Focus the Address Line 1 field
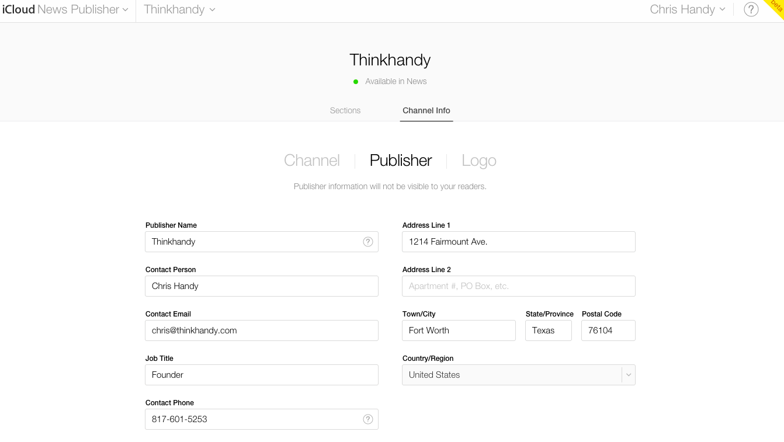Viewport: 784px width, 442px height. click(519, 242)
